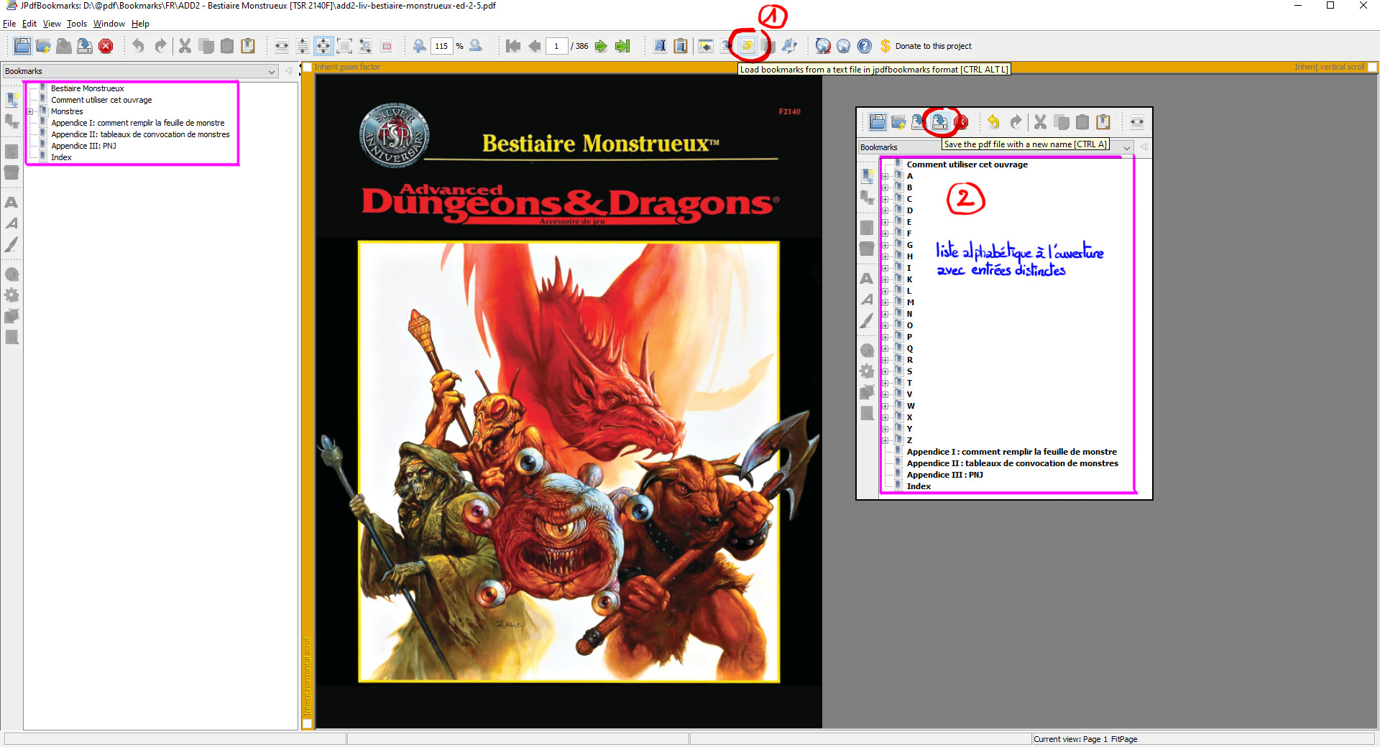Image resolution: width=1380 pixels, height=747 pixels.
Task: Open the View menu
Action: tap(52, 24)
